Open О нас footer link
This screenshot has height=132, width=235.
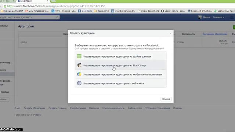(x=17, y=108)
